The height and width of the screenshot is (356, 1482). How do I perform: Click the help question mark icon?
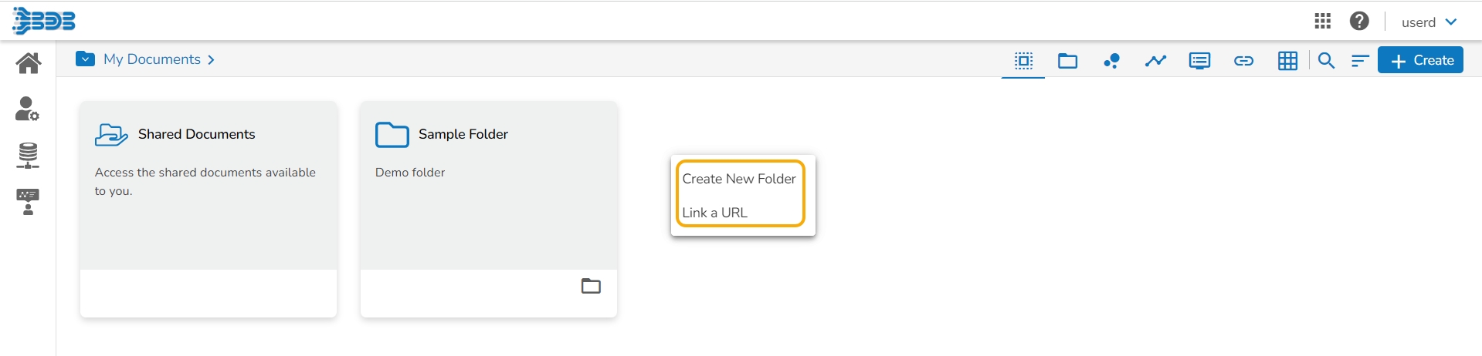point(1359,22)
